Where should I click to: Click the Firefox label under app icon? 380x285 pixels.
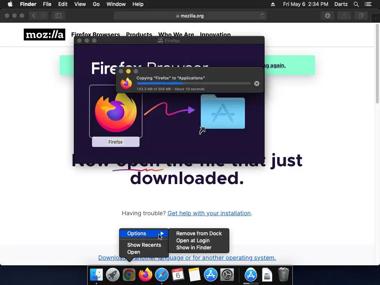pos(116,142)
